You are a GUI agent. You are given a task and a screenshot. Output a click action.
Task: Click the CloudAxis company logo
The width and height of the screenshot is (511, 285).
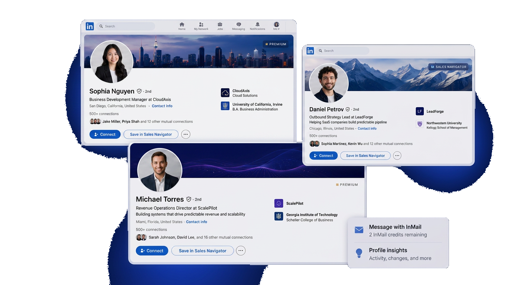(225, 93)
